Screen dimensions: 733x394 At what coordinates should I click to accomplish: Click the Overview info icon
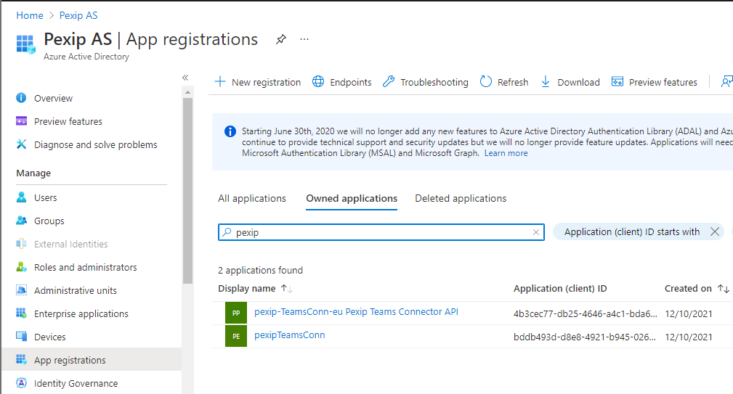21,97
